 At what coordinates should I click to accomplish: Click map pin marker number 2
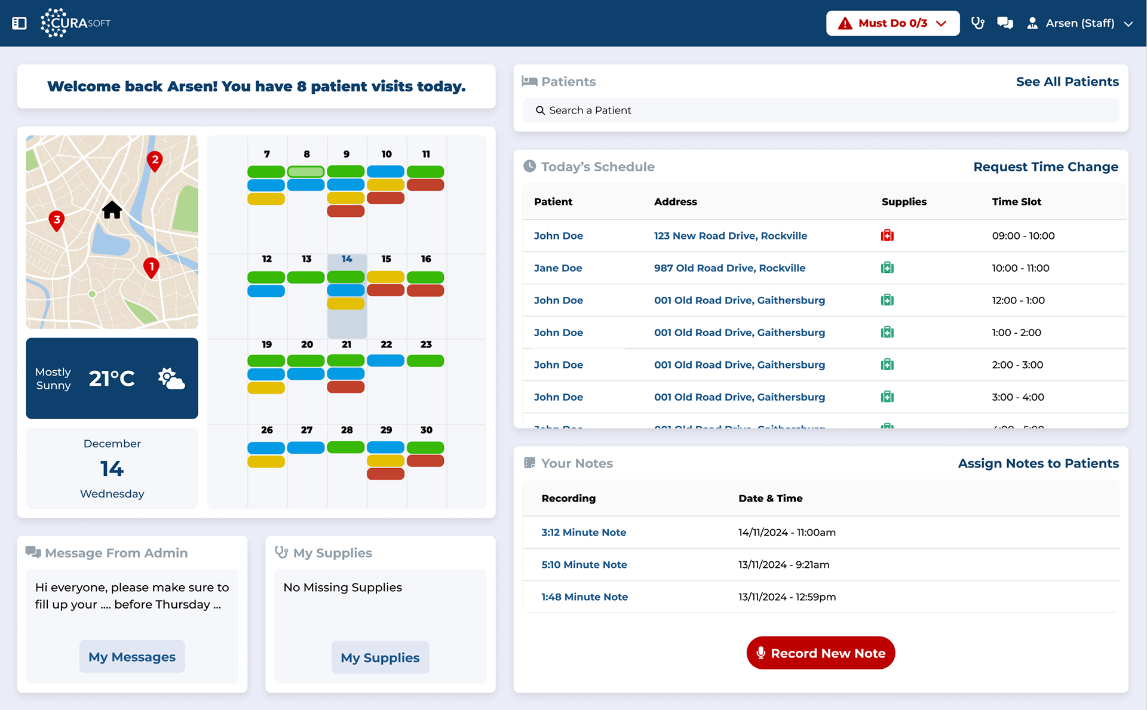(155, 160)
